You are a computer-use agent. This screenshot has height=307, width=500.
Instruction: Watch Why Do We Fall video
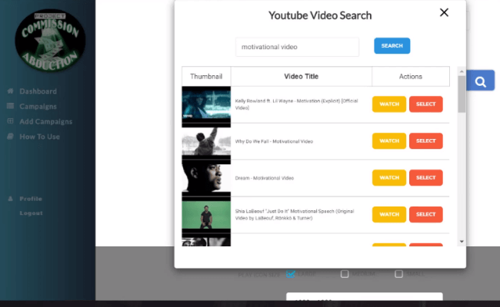pos(389,141)
